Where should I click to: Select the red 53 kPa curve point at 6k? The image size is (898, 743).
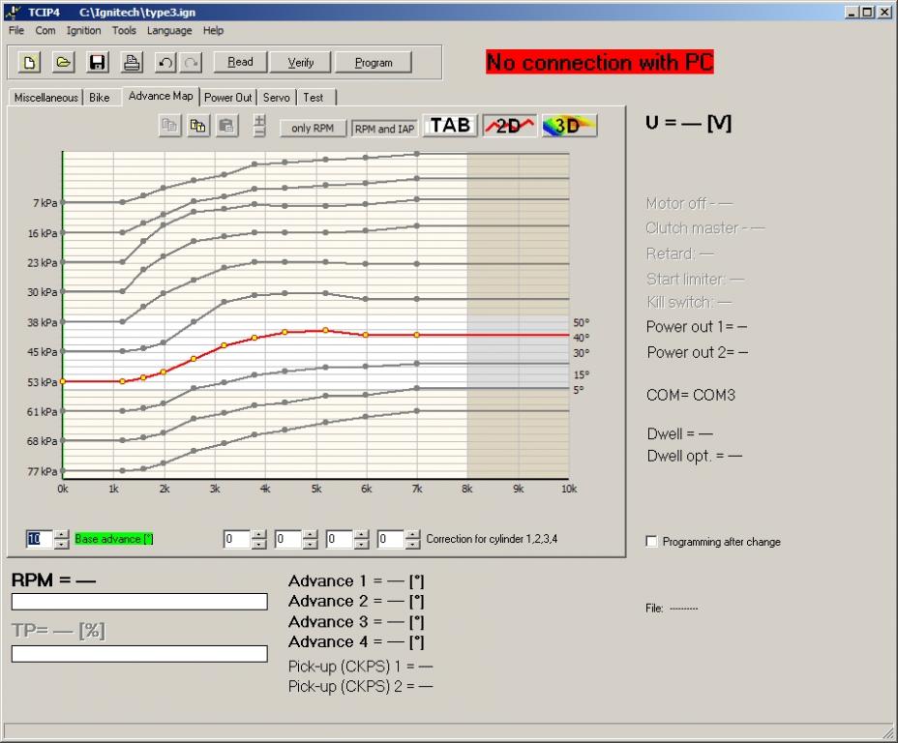(366, 335)
